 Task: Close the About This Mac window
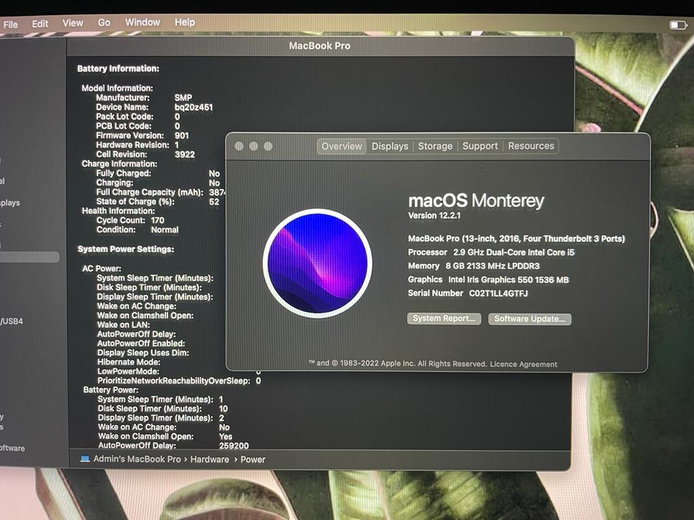239,146
